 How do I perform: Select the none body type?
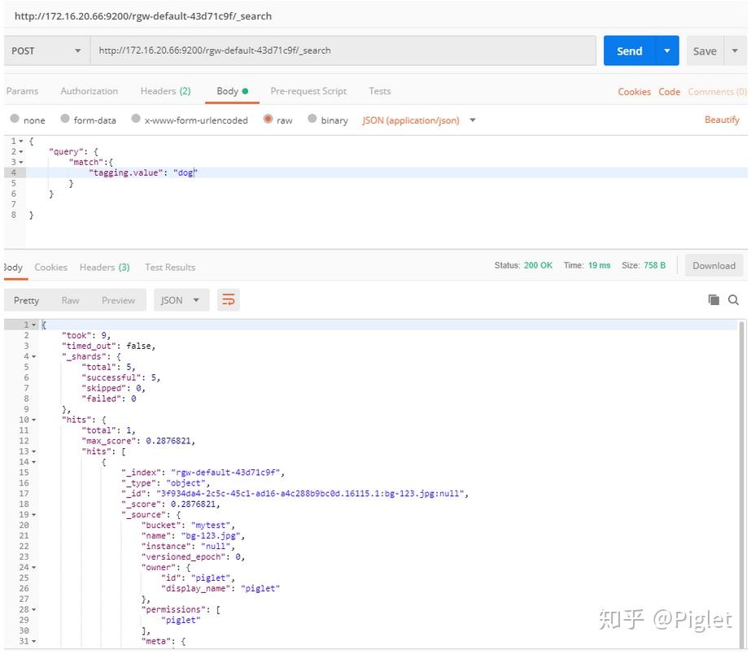coord(15,120)
